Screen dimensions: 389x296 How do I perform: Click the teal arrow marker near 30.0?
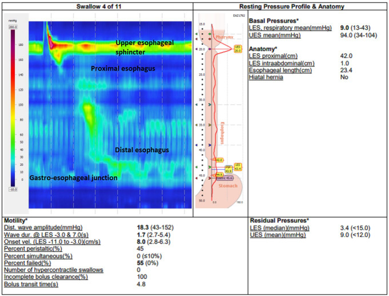[x=210, y=105]
